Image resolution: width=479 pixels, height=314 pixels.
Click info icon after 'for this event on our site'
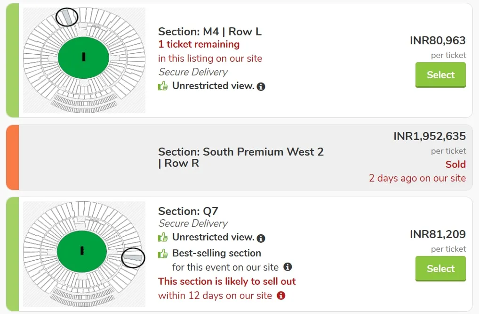[x=287, y=266]
